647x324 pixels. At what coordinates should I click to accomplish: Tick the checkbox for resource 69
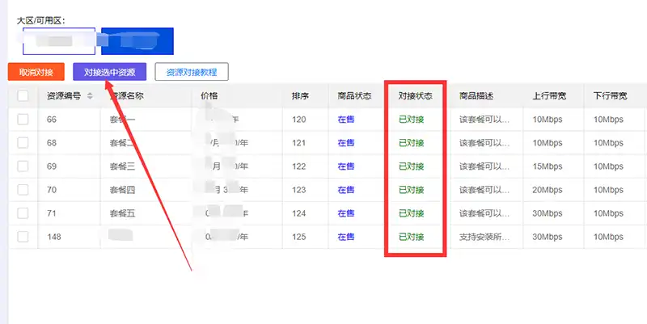(x=23, y=166)
